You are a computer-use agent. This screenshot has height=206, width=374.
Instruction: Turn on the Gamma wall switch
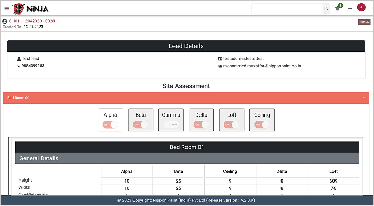point(171,125)
